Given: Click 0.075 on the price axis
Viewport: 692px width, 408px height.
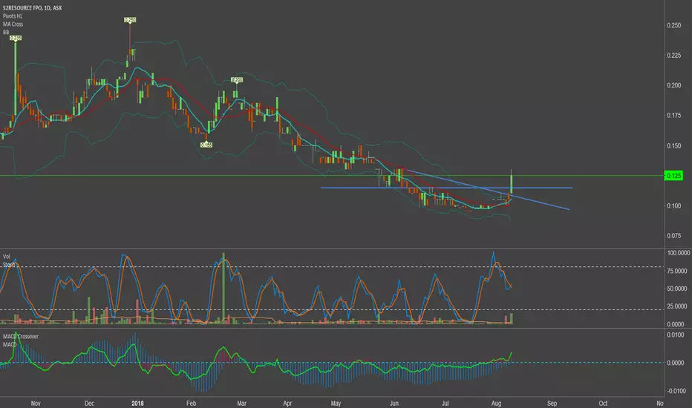Looking at the screenshot, I should coord(673,236).
